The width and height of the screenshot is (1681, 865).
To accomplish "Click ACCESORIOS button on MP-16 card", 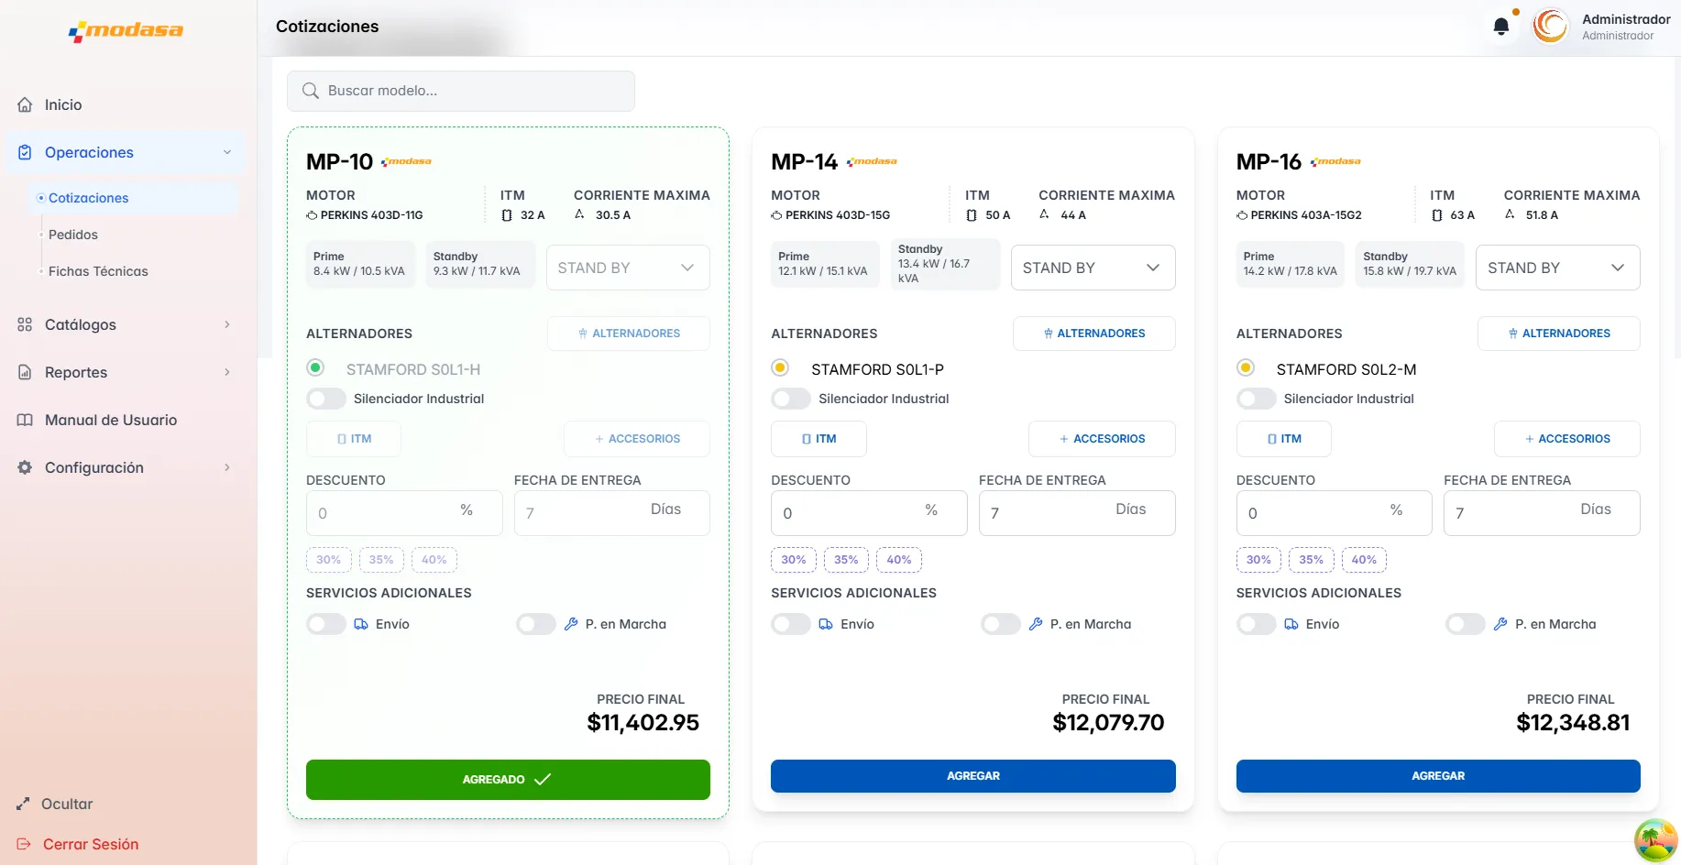I will 1566,439.
